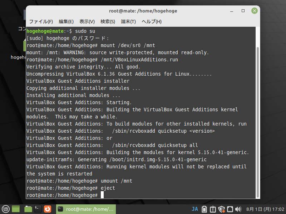Open the clipboard notification tray icon

213,209
